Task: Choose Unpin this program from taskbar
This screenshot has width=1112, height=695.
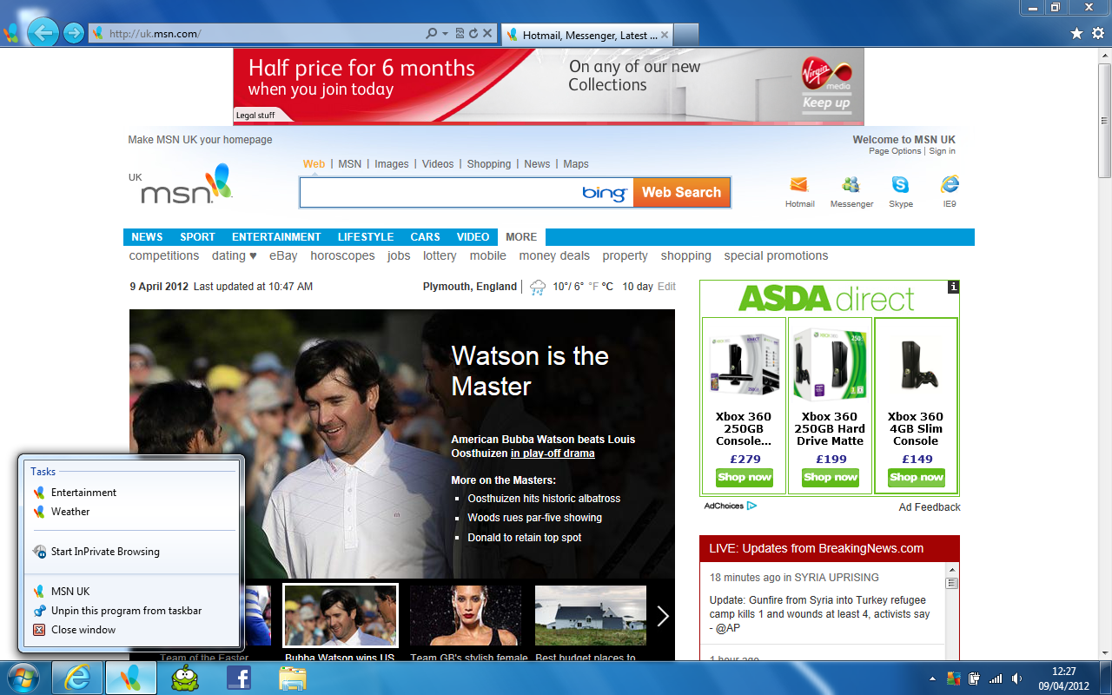Action: (x=129, y=611)
